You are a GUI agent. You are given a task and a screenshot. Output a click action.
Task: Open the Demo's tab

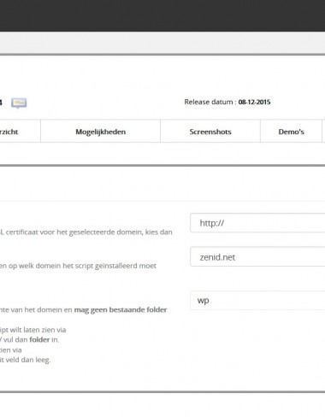tap(291, 132)
